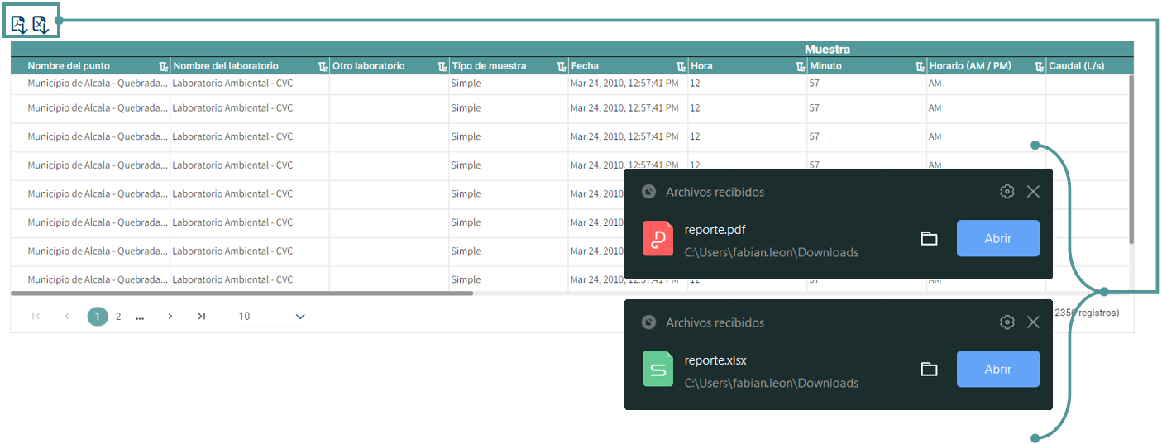
Task: Export the table as Excel icon
Action: pyautogui.click(x=41, y=25)
